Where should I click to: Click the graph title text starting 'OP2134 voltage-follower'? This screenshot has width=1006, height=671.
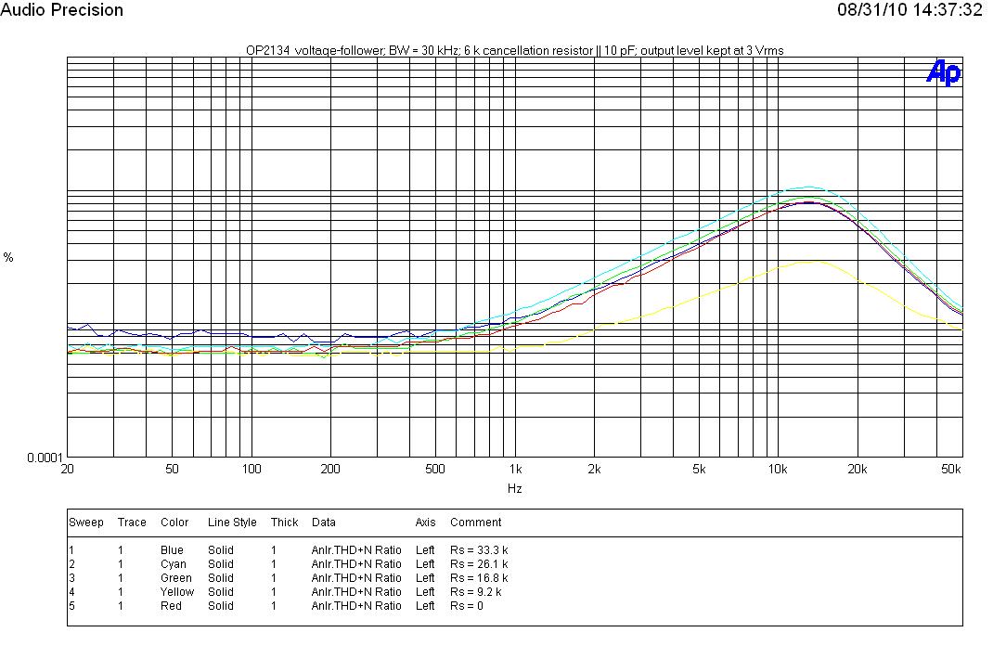point(514,50)
